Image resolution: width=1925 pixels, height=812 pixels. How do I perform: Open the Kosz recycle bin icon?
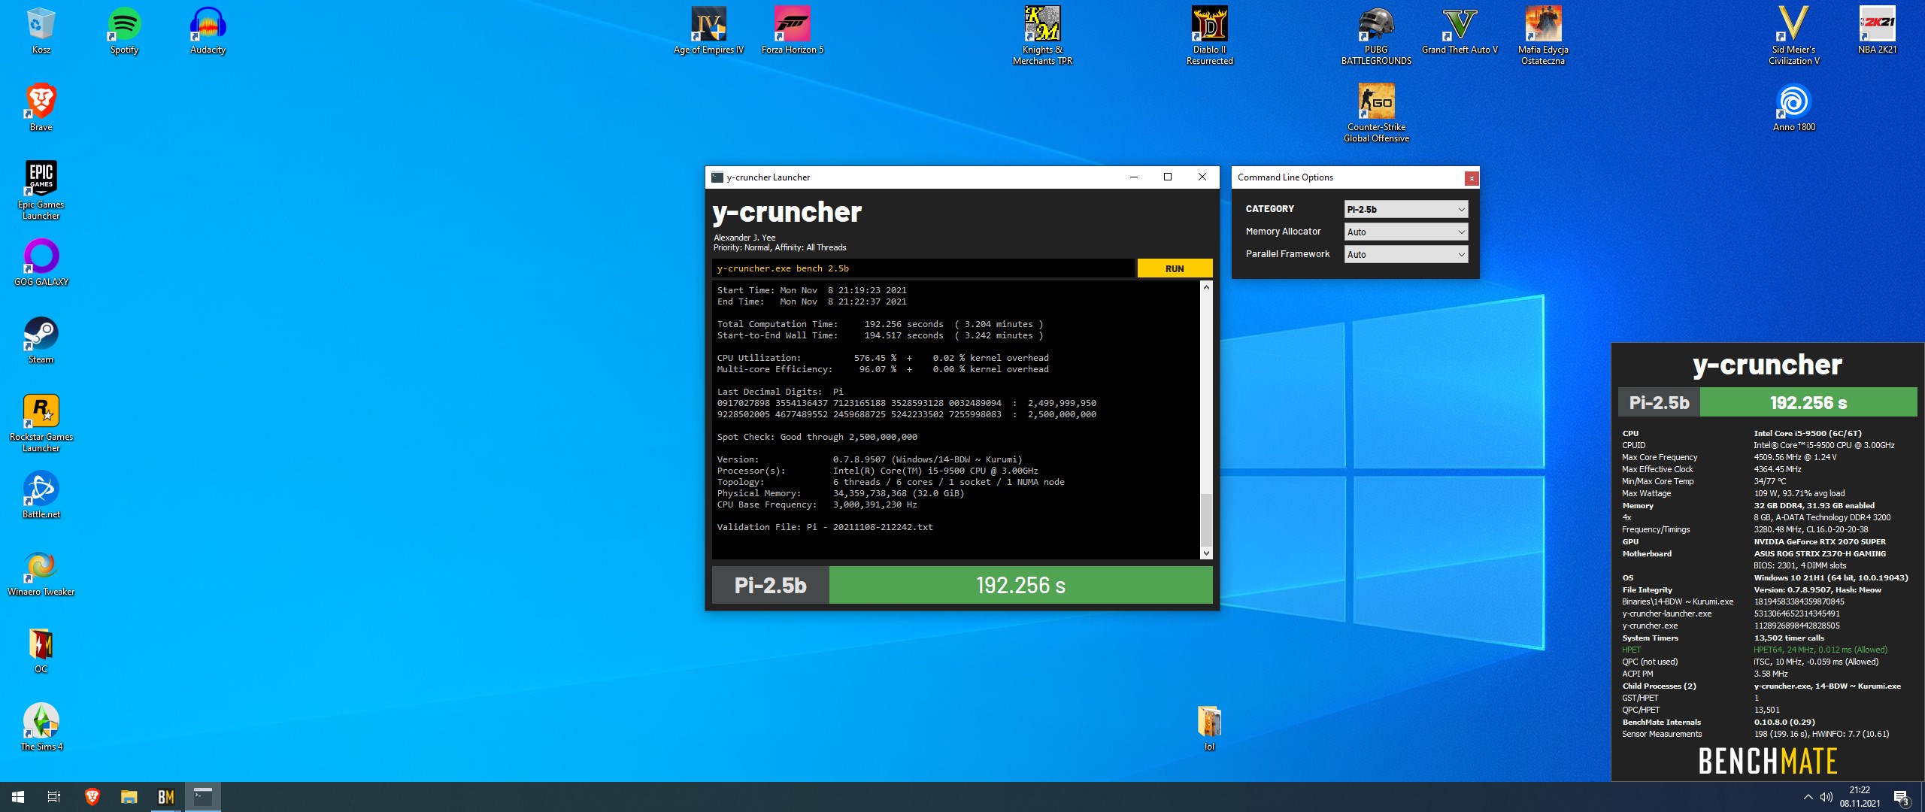41,30
